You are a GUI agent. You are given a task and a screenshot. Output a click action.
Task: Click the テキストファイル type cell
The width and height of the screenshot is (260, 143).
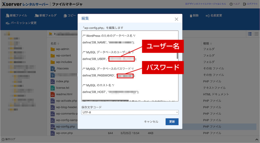point(214,88)
